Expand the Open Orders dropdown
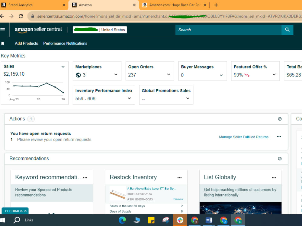 point(169,74)
